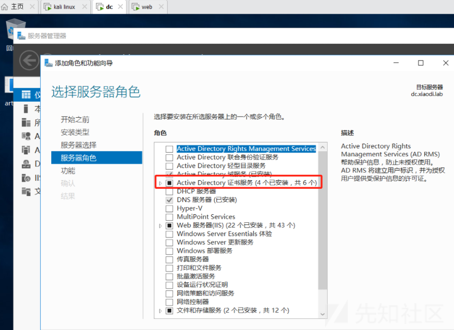Open the dashboard icon in Server Manager sidebar
454x330 pixels.
[26, 94]
